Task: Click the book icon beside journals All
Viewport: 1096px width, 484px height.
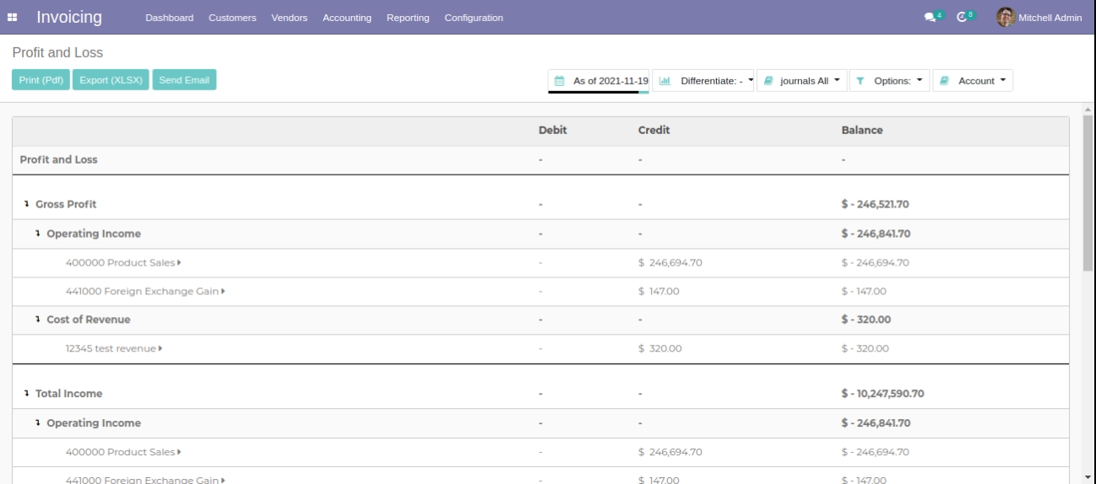Action: [768, 81]
